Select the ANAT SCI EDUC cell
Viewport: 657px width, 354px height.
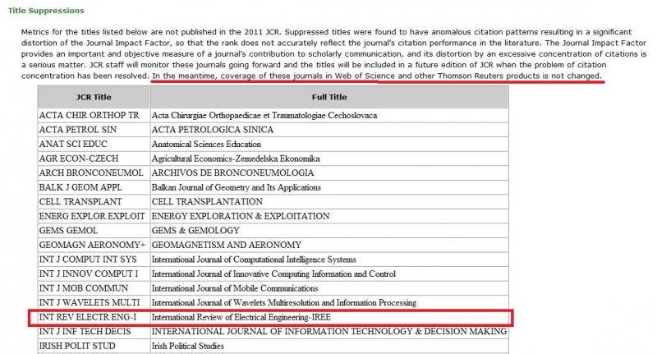pos(94,144)
